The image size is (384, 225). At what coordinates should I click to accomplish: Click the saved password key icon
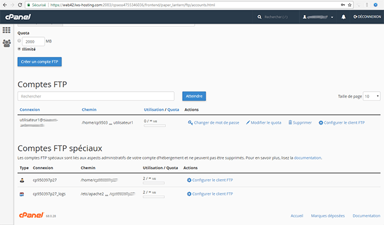coord(343,5)
